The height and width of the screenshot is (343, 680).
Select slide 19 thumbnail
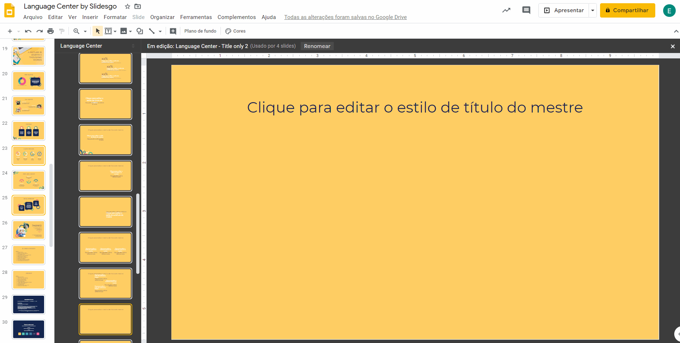(29, 56)
